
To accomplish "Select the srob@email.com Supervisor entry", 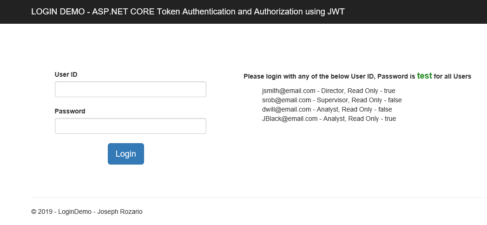I will click(x=332, y=100).
